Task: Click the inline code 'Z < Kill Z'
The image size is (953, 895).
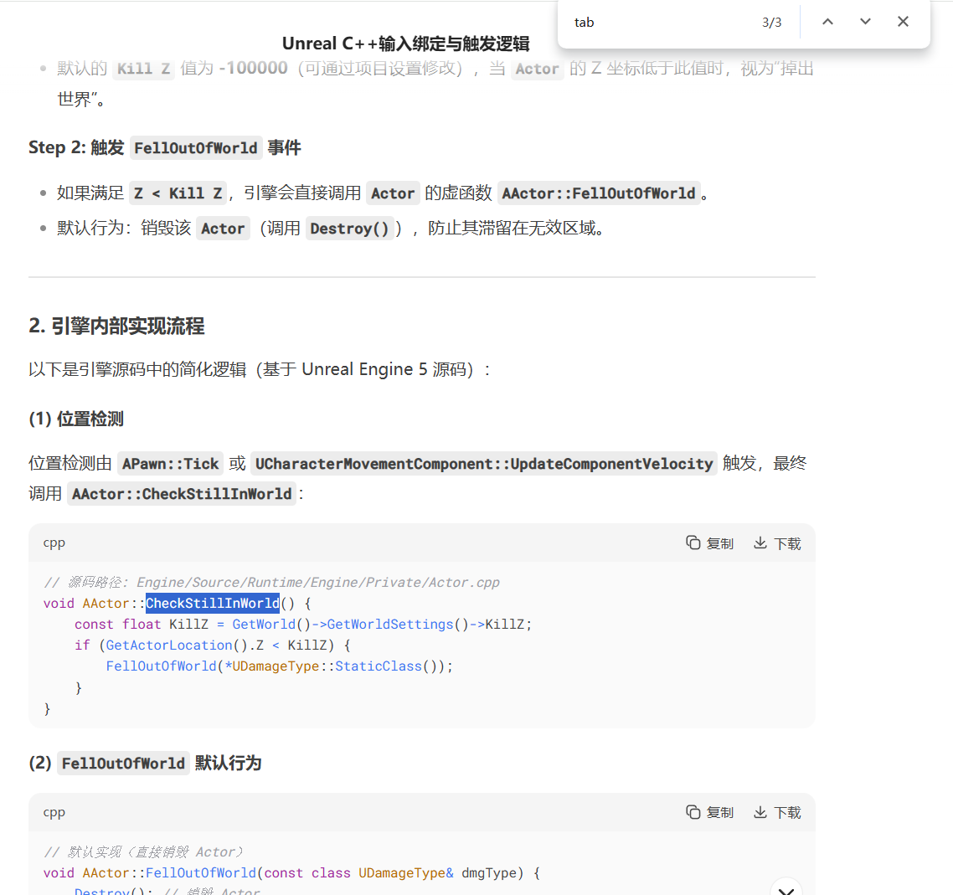Action: (178, 193)
